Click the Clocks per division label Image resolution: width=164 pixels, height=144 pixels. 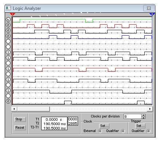tap(105, 116)
